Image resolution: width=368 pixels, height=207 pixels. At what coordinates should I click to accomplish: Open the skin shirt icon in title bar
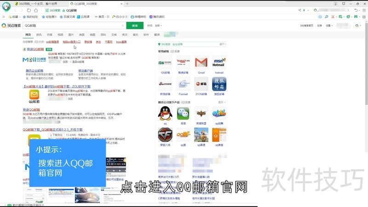coord(344,4)
